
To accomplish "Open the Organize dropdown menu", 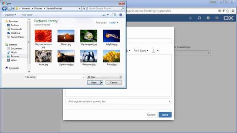I will pos(10,15).
